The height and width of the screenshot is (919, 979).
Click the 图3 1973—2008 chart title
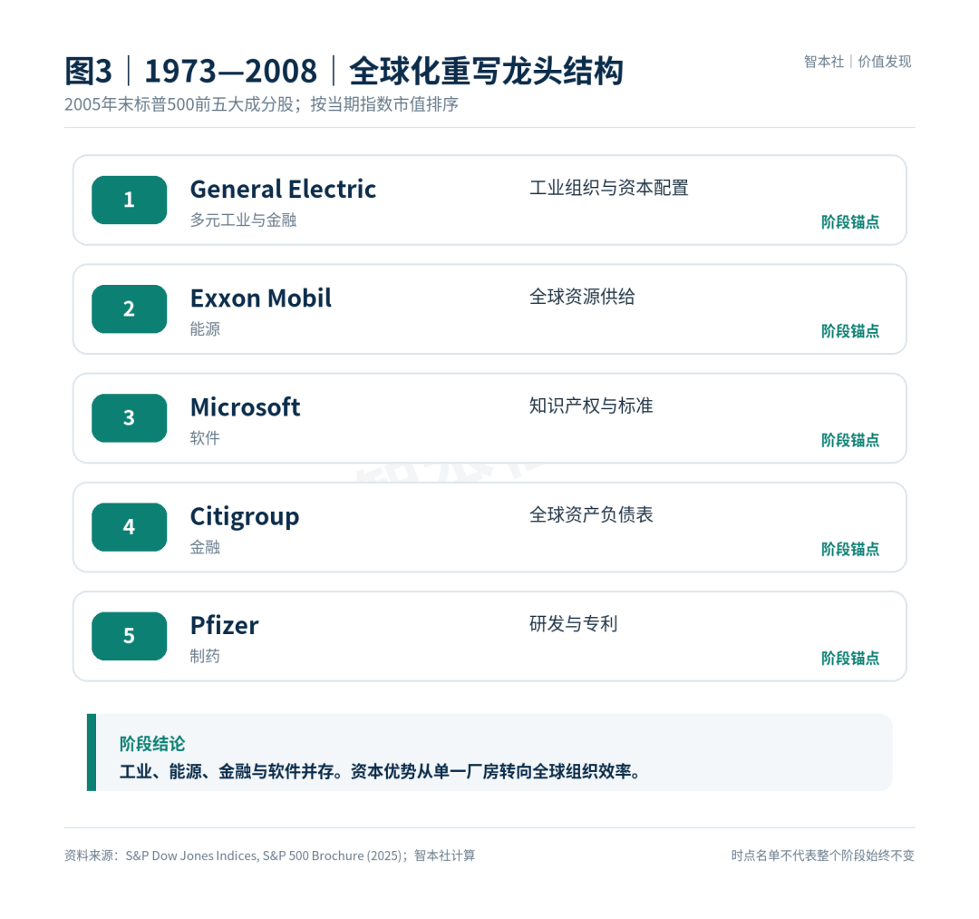pyautogui.click(x=344, y=71)
